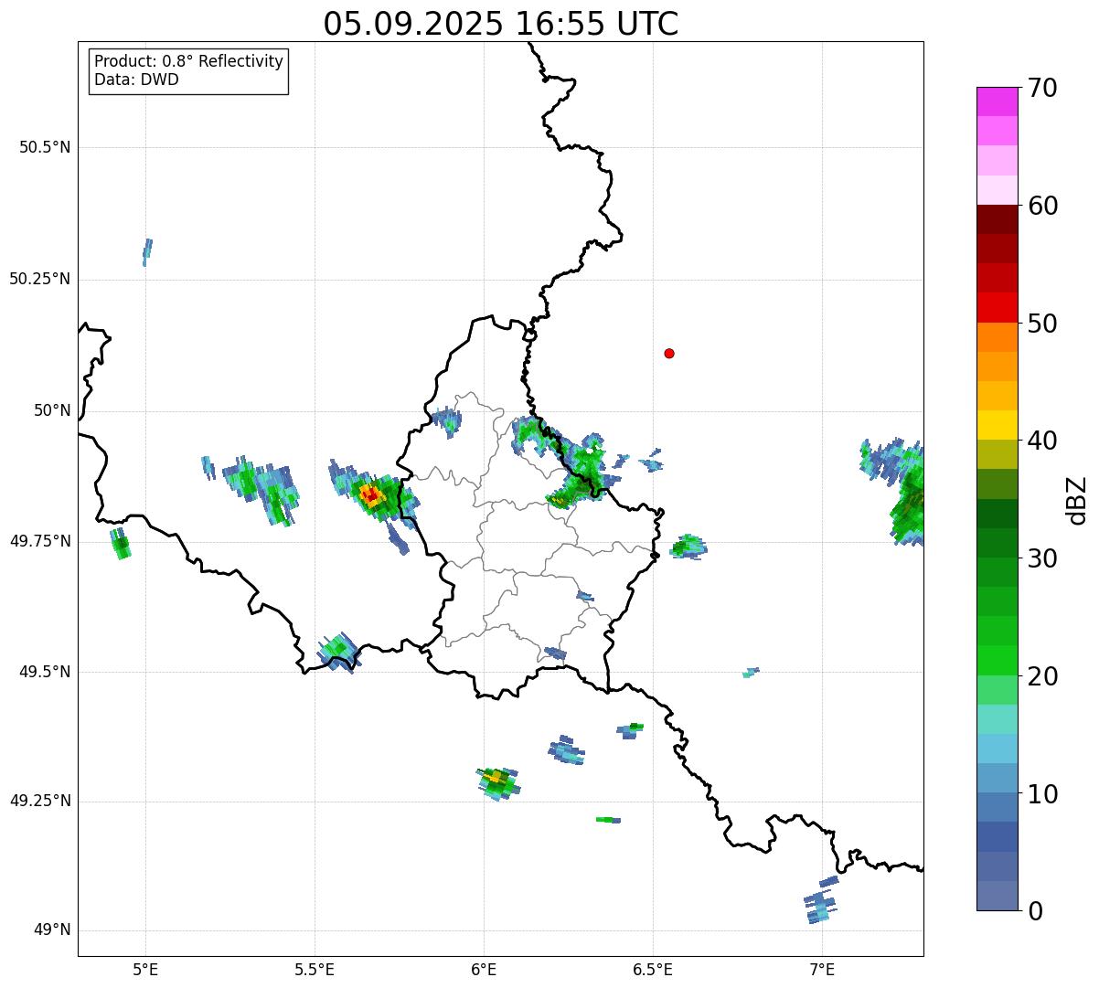The image size is (1099, 988).
Task: Click the colorbar tick label 40
Action: click(x=1041, y=441)
